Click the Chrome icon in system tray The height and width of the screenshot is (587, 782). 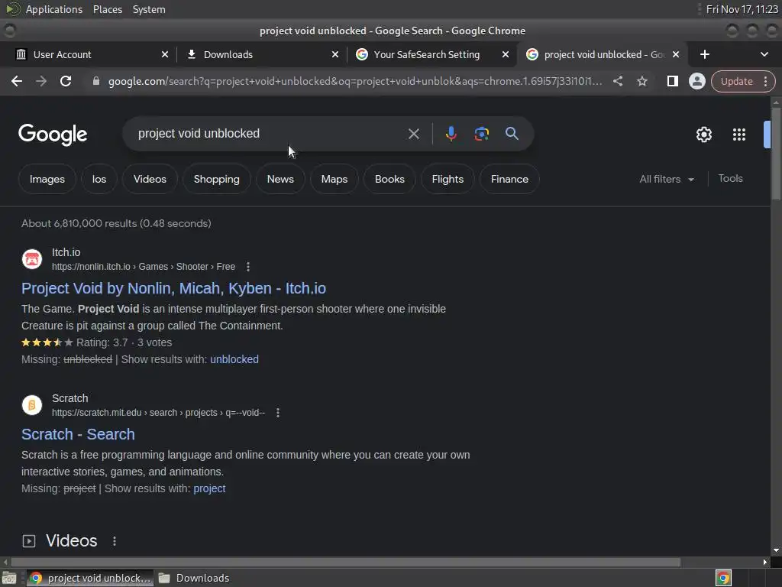(x=723, y=578)
